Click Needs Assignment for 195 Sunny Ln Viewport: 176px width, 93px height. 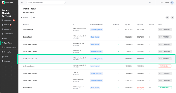[x=96, y=51]
